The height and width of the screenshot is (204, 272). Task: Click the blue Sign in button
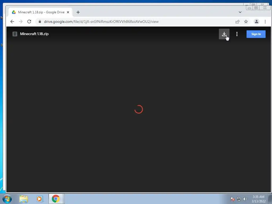[256, 34]
